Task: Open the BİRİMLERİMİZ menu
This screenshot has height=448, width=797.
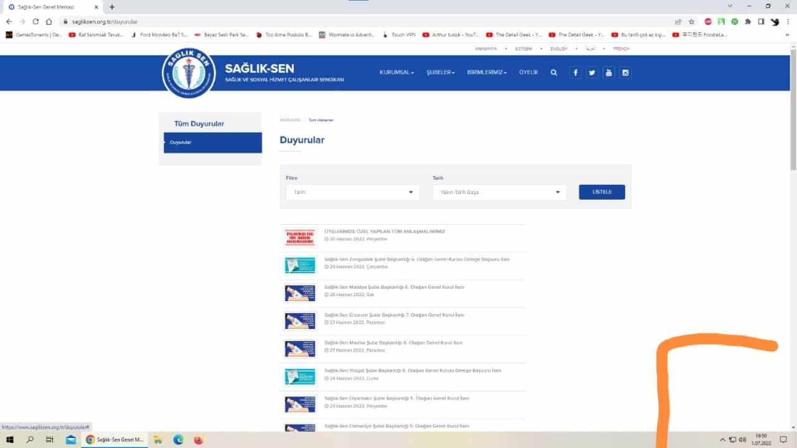Action: coord(487,73)
